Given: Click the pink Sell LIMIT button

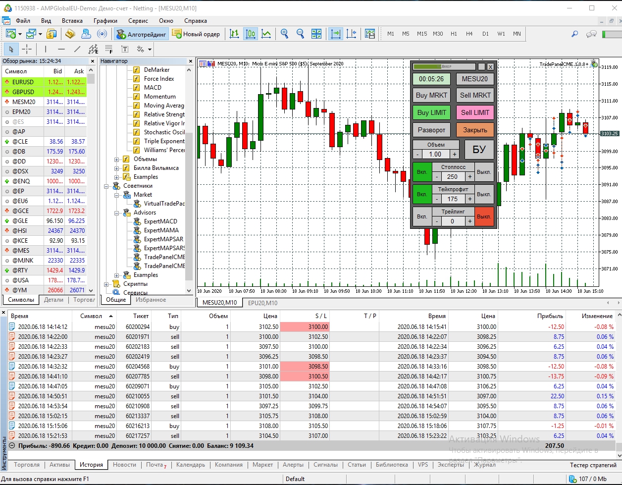Looking at the screenshot, I should pos(475,112).
